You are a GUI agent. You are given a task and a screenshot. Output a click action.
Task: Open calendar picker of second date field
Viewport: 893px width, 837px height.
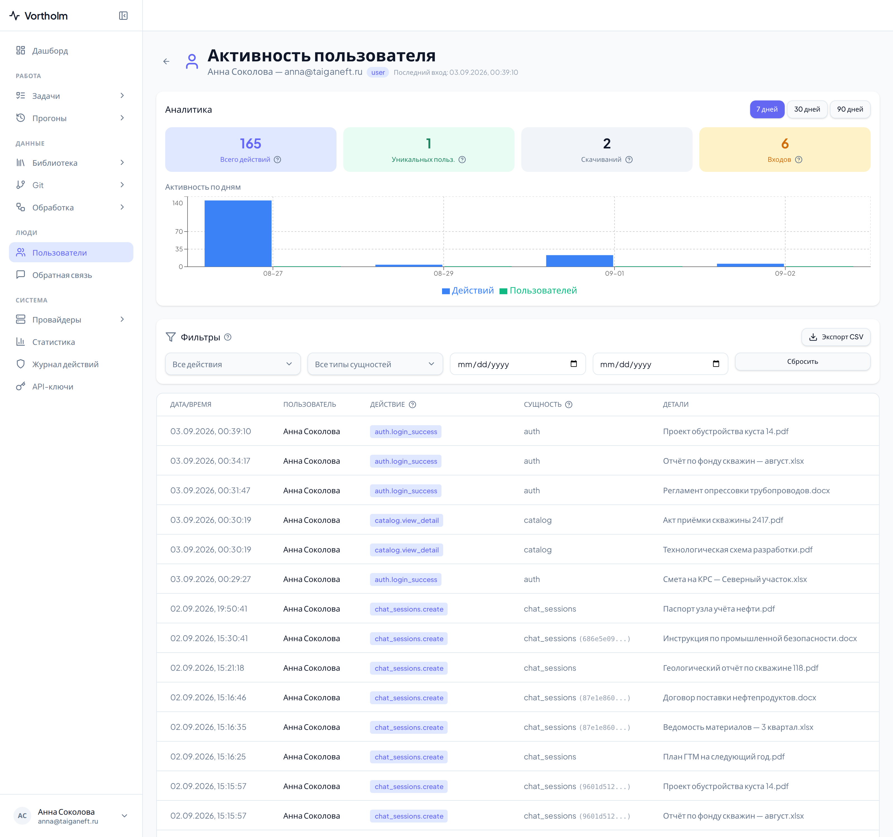point(716,364)
